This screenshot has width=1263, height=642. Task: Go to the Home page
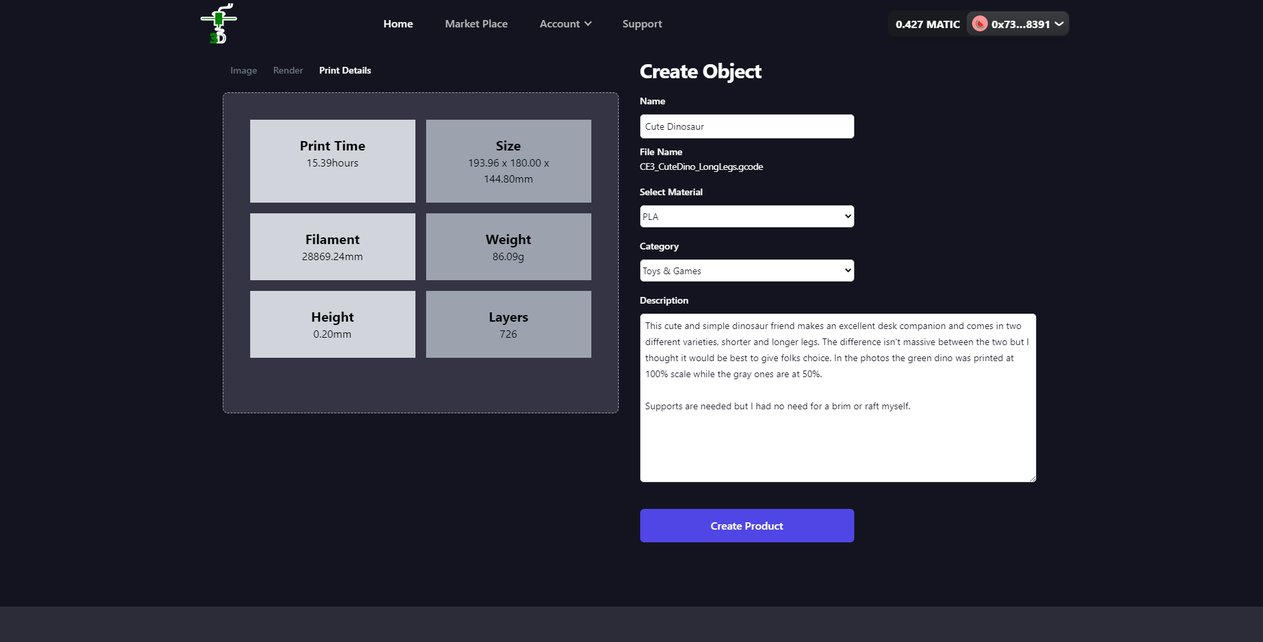(x=398, y=24)
